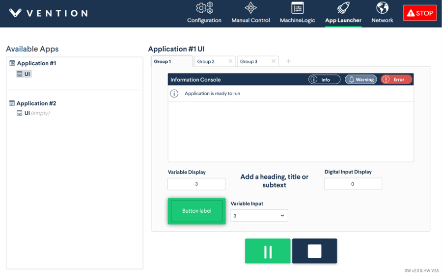Click the App Launcher rocket icon
Image resolution: width=442 pixels, height=276 pixels.
343,8
